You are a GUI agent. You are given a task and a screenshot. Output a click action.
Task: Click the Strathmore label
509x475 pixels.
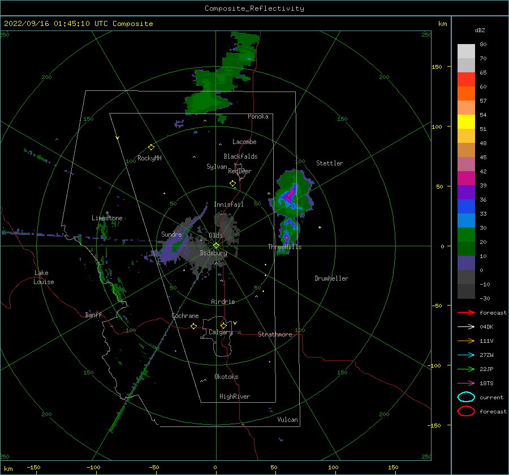click(x=275, y=334)
